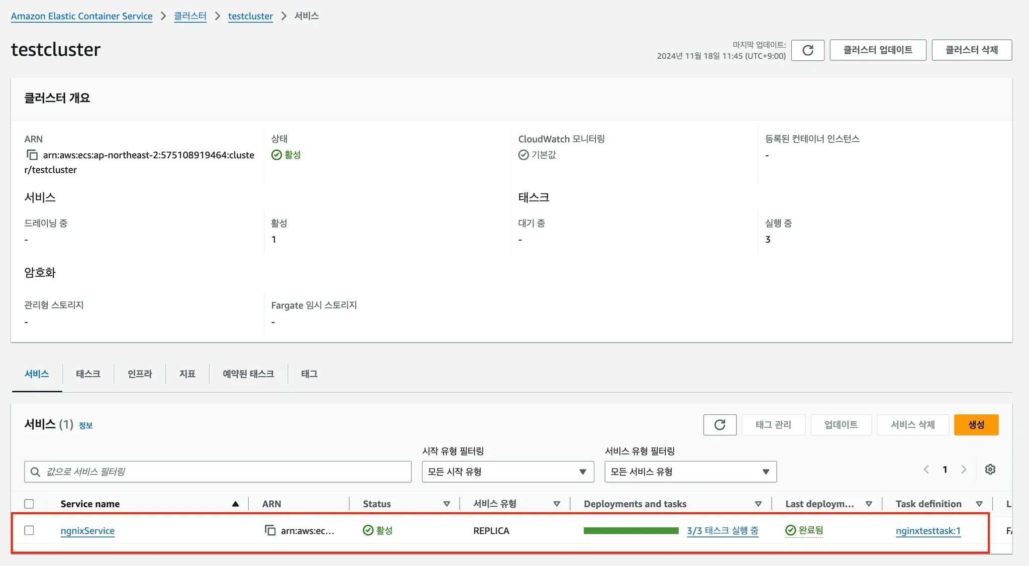
Task: Open the 3/3 태스크 실행 중 link
Action: pyautogui.click(x=723, y=531)
